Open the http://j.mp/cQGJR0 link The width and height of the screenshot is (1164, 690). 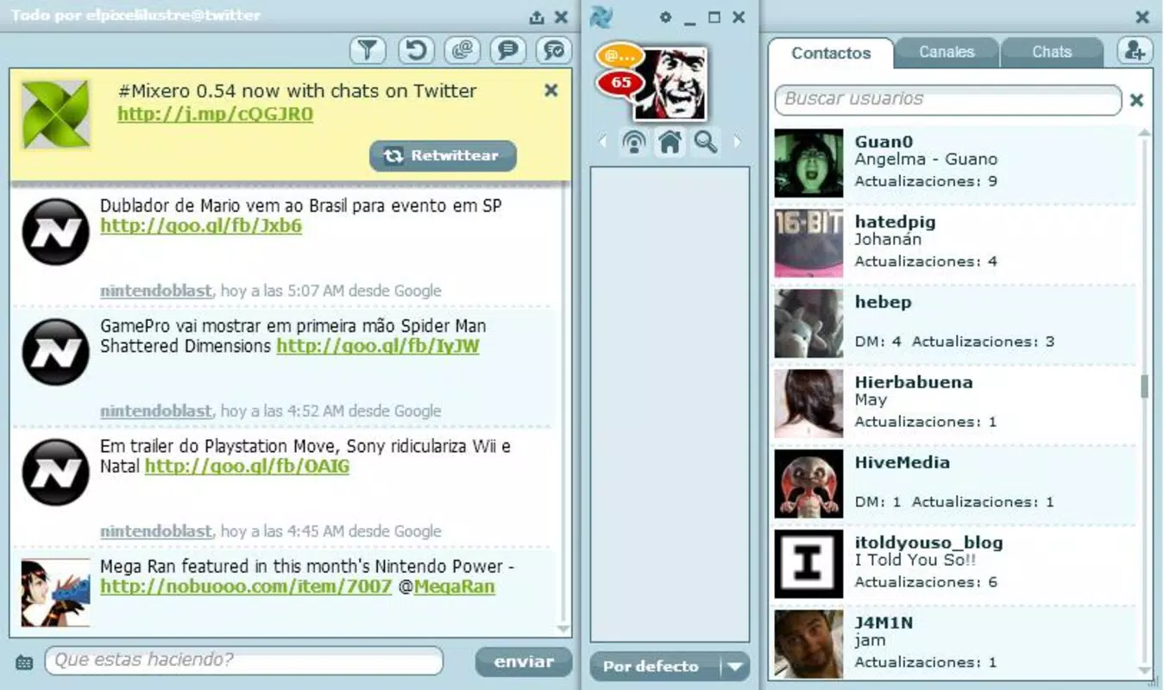click(216, 114)
